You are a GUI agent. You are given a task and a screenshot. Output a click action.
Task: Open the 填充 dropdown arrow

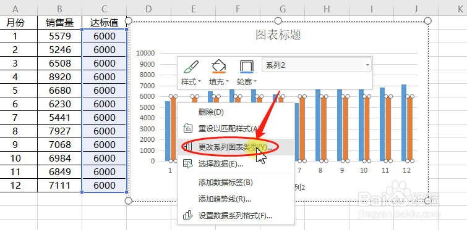[227, 81]
